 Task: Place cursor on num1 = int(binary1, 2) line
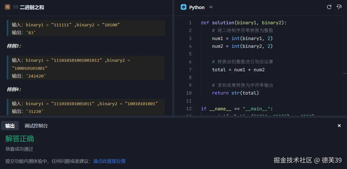(x=243, y=39)
